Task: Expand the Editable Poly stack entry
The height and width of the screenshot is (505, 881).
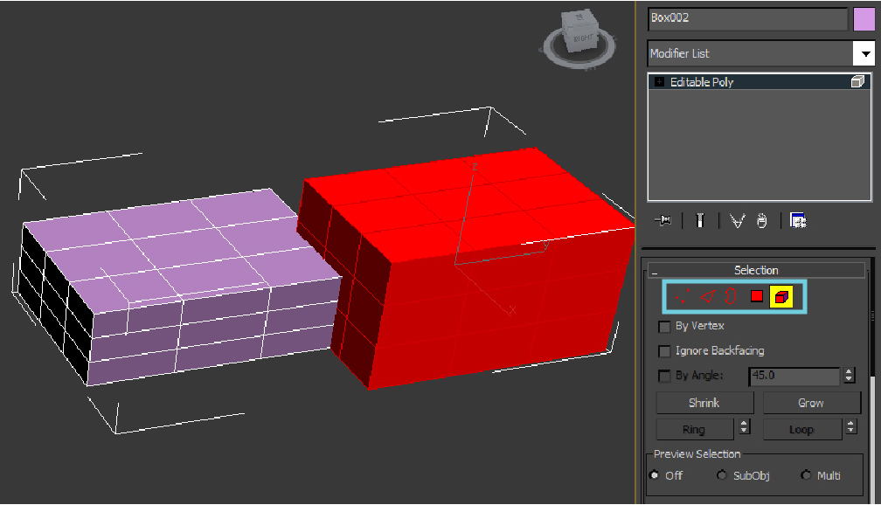Action: (x=658, y=81)
